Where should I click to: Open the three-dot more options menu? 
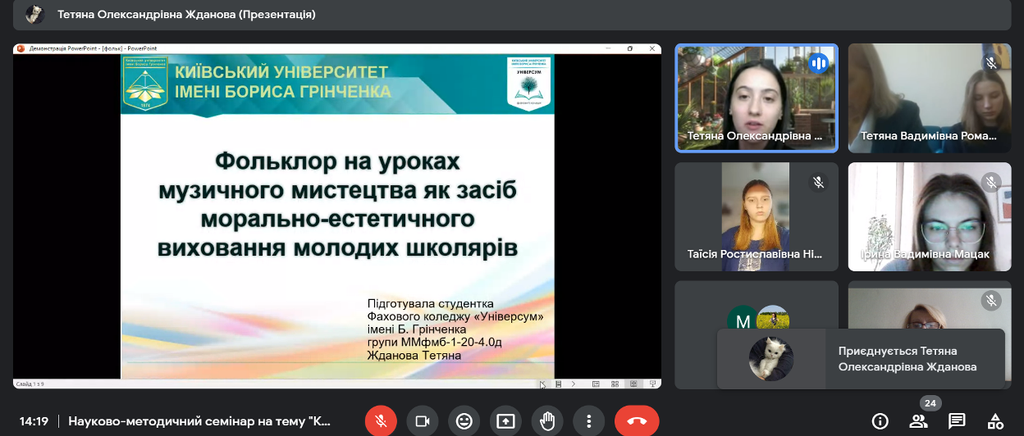(x=588, y=421)
